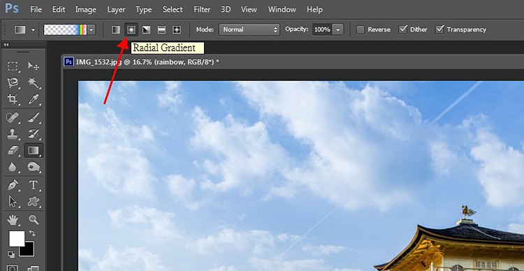Select the Hand tool
524x271 pixels.
pyautogui.click(x=13, y=220)
